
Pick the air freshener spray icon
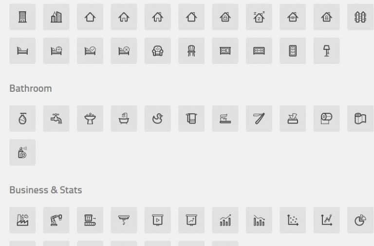22,152
